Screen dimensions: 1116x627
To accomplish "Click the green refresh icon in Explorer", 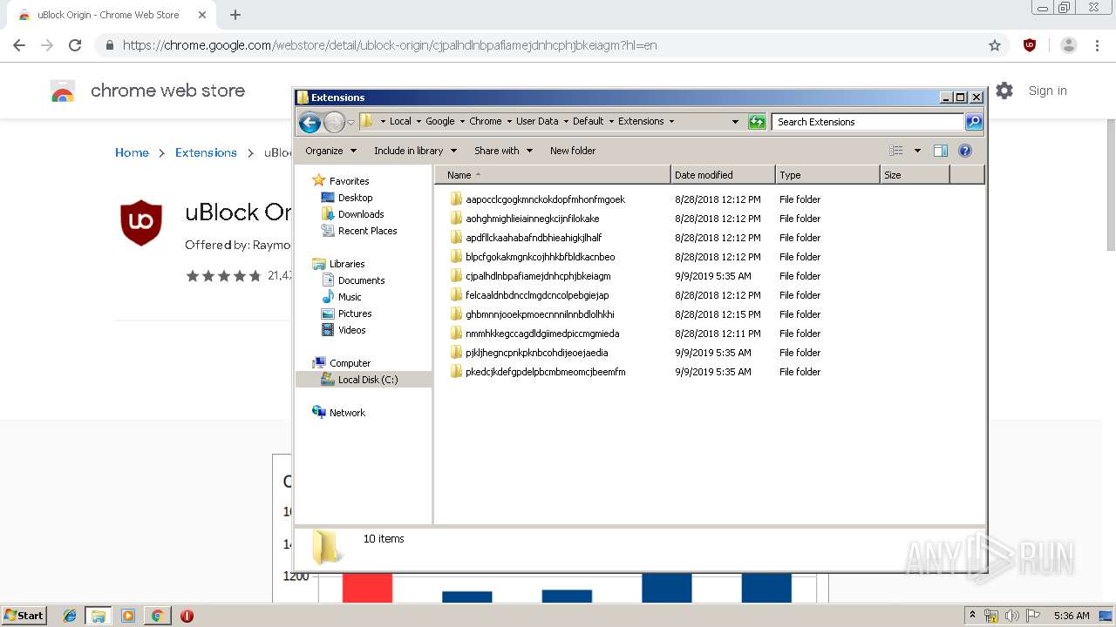I will 757,122.
